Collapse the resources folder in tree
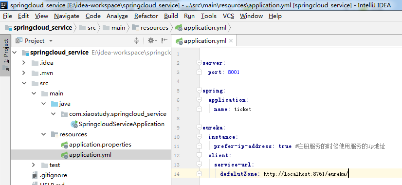The width and height of the screenshot is (402, 185). tap(44, 134)
